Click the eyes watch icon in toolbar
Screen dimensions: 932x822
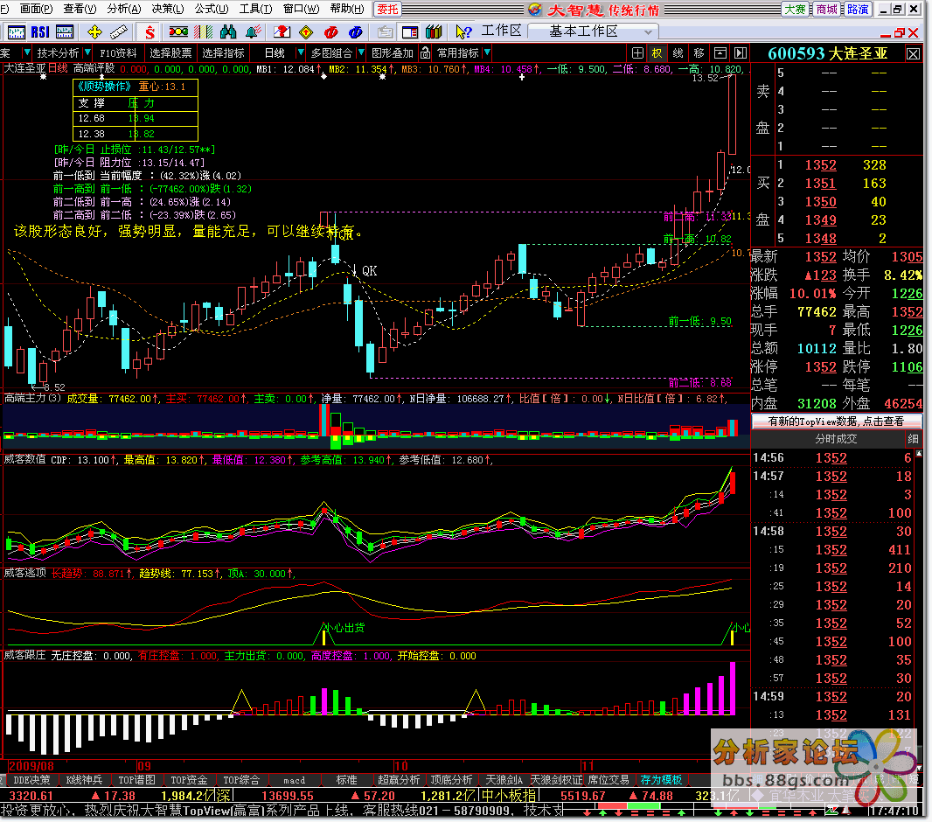pyautogui.click(x=178, y=32)
